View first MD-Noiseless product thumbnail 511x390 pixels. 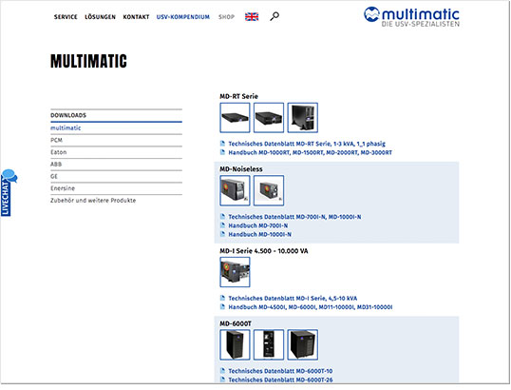235,190
